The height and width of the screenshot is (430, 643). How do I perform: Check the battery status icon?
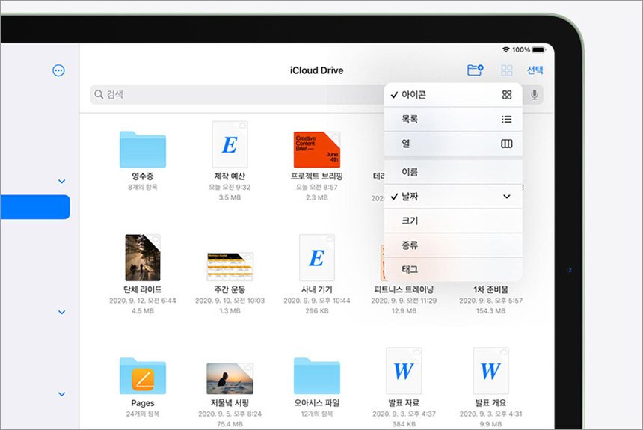click(538, 49)
